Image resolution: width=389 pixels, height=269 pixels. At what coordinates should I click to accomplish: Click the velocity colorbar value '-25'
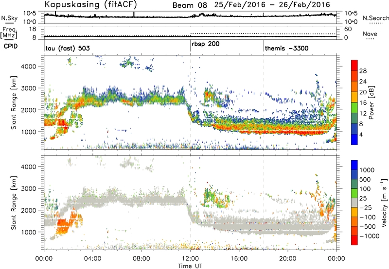pyautogui.click(x=366, y=207)
